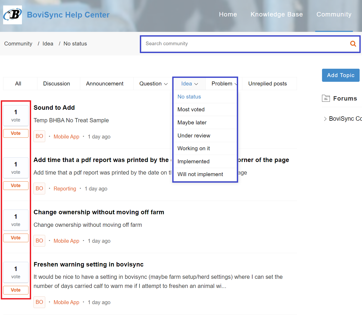Click Temp BHBA No Treat Sample text
Image resolution: width=362 pixels, height=330 pixels.
tap(71, 120)
